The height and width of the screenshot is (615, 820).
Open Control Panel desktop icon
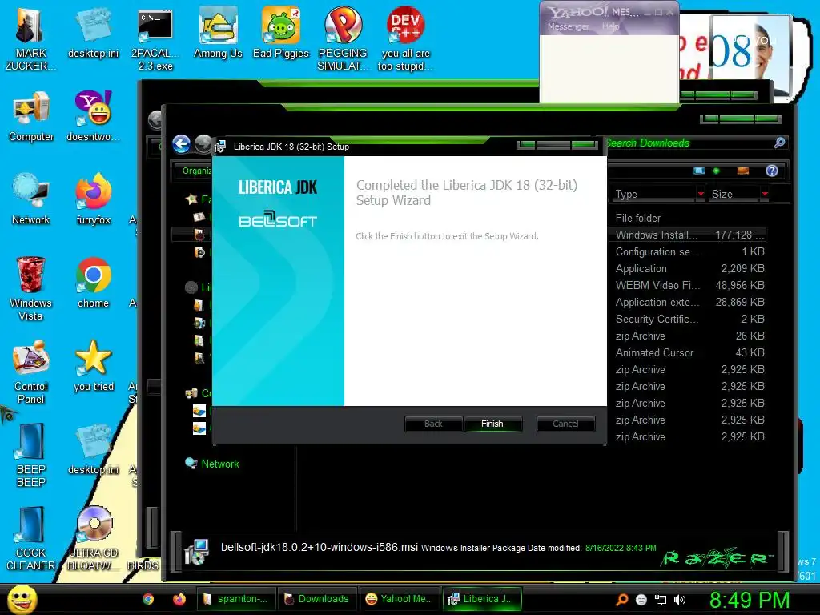pos(31,372)
